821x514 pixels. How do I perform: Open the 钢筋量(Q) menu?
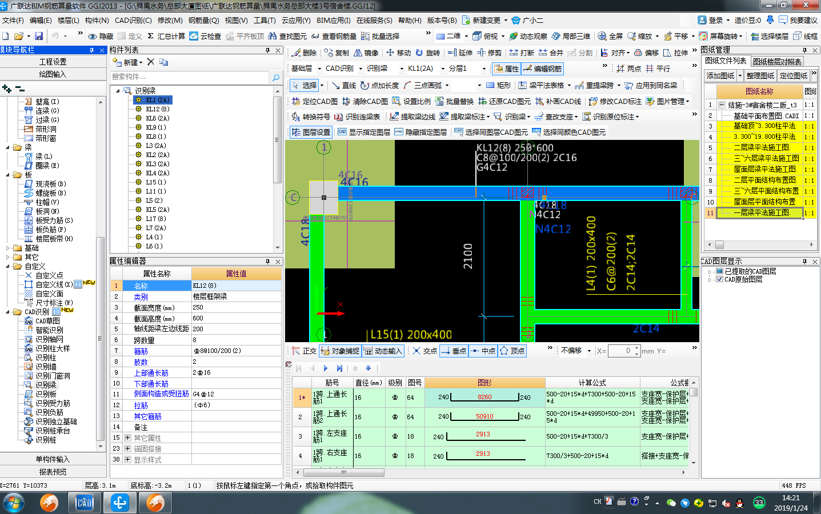point(203,20)
